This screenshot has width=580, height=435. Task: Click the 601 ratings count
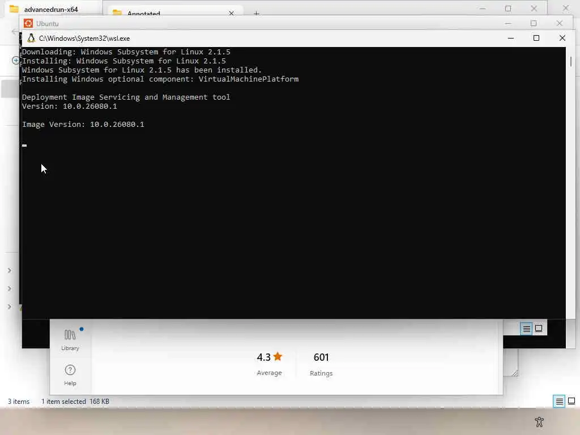pyautogui.click(x=321, y=357)
